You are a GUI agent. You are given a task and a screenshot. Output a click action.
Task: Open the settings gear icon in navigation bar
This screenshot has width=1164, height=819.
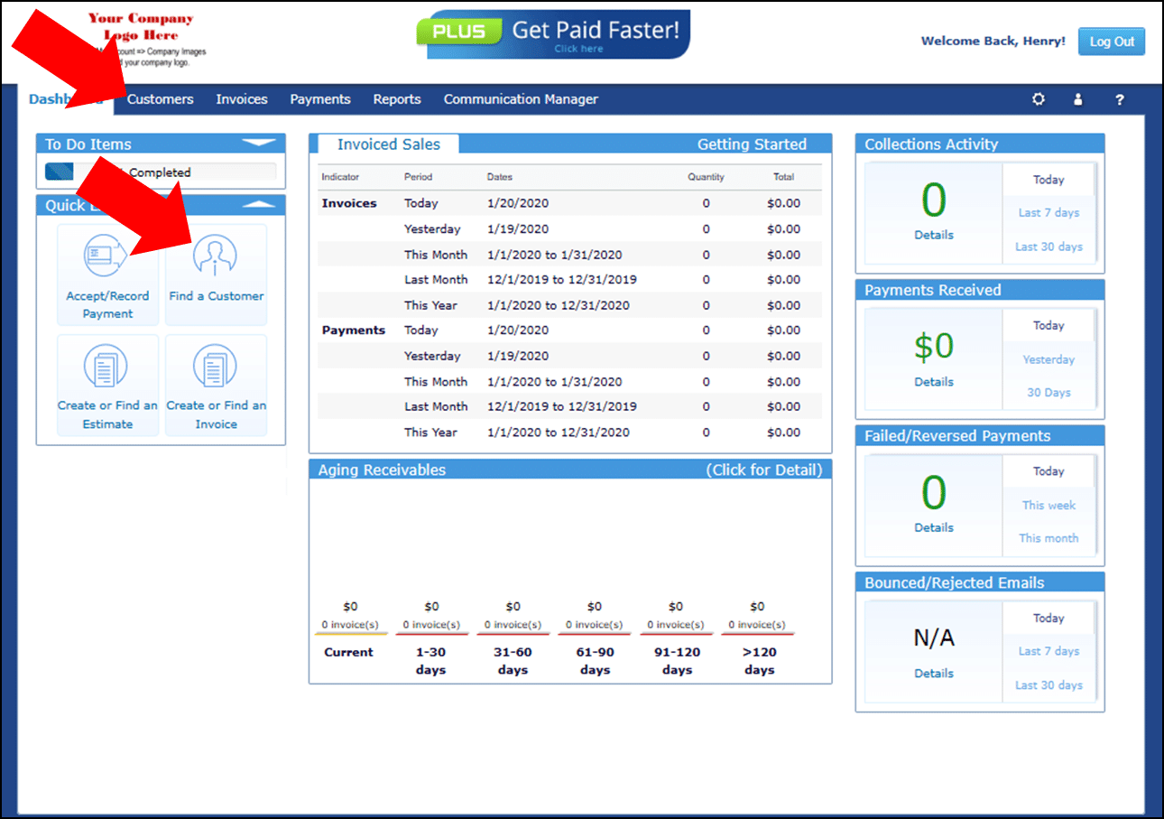pos(1039,99)
